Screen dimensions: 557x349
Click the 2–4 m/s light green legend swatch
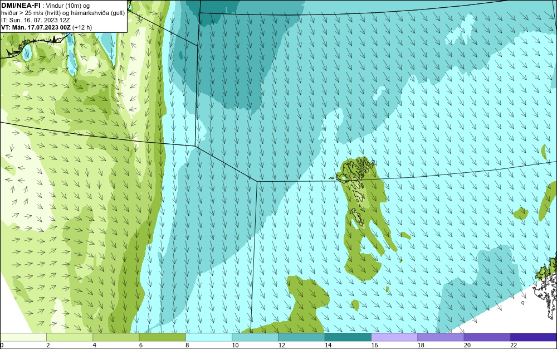[70, 337]
